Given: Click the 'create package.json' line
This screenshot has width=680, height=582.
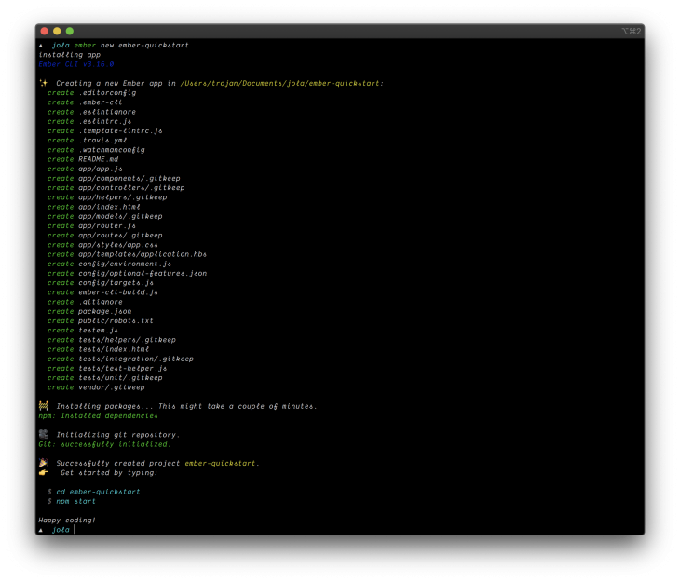Looking at the screenshot, I should pyautogui.click(x=89, y=311).
